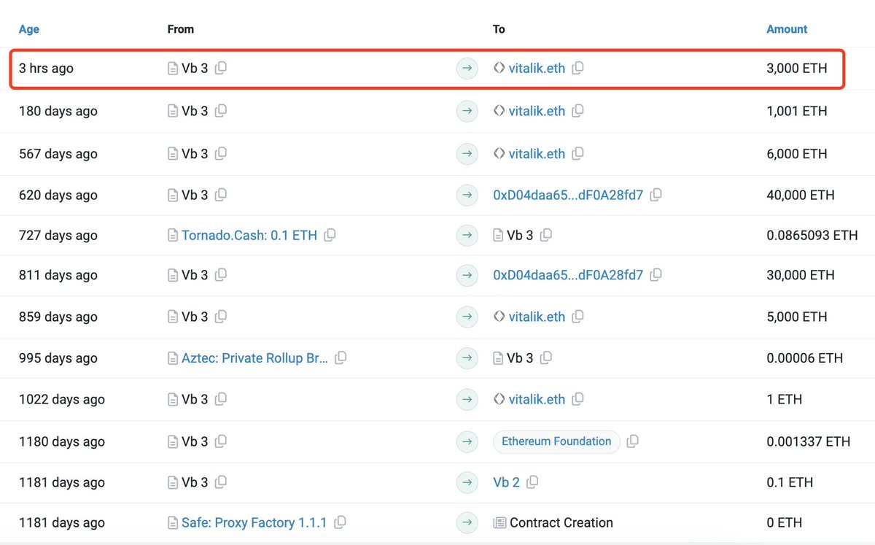Select the 1180 days ago age
875x545 pixels.
click(x=62, y=441)
